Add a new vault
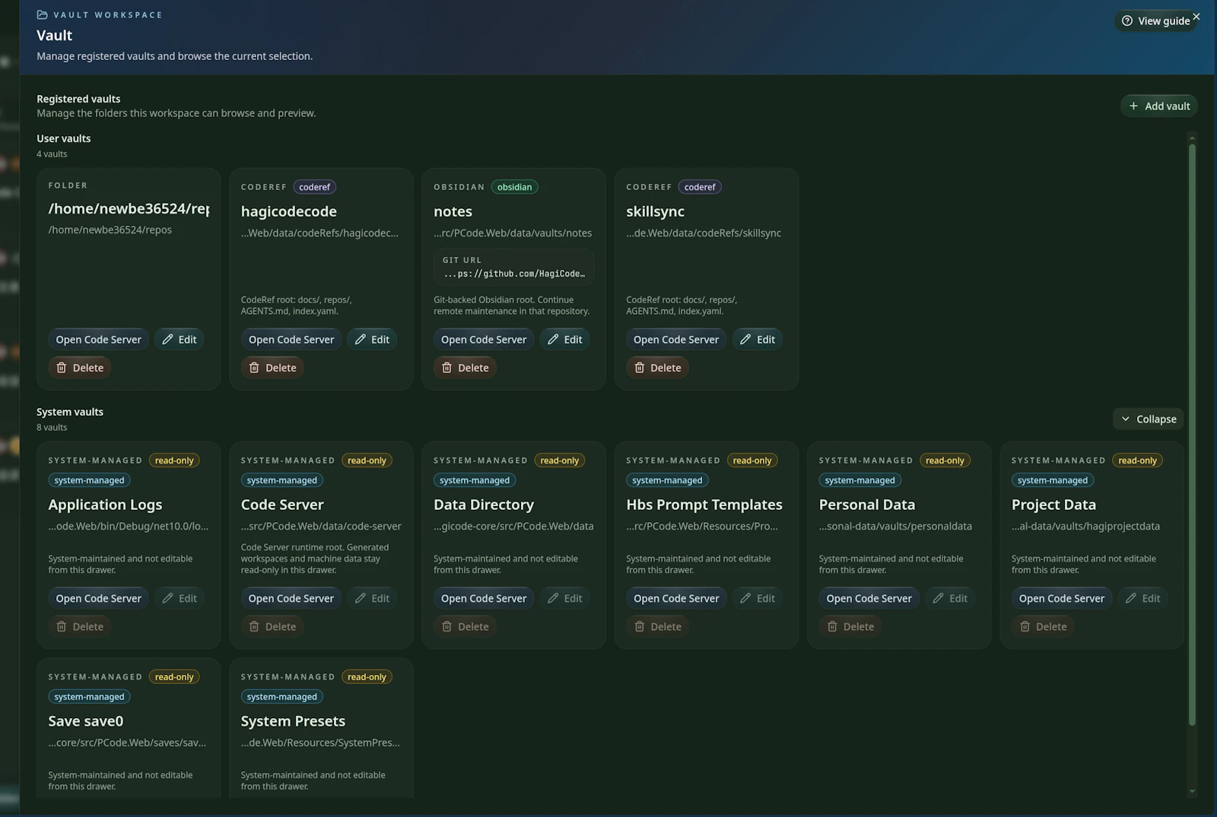The image size is (1217, 817). 1158,106
